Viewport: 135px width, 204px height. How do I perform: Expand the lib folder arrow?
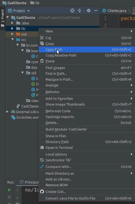pos(12,28)
